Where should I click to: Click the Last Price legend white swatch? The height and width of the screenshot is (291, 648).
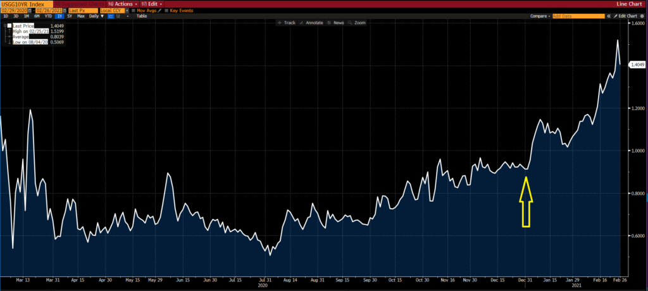[x=9, y=27]
